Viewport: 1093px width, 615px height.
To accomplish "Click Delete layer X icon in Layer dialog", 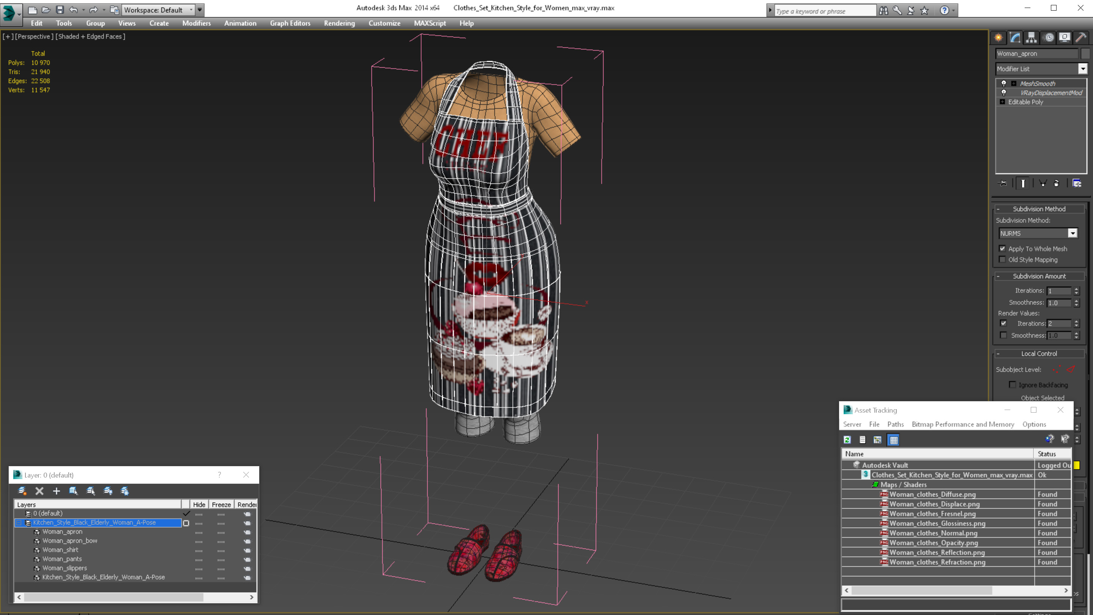I will pyautogui.click(x=39, y=491).
